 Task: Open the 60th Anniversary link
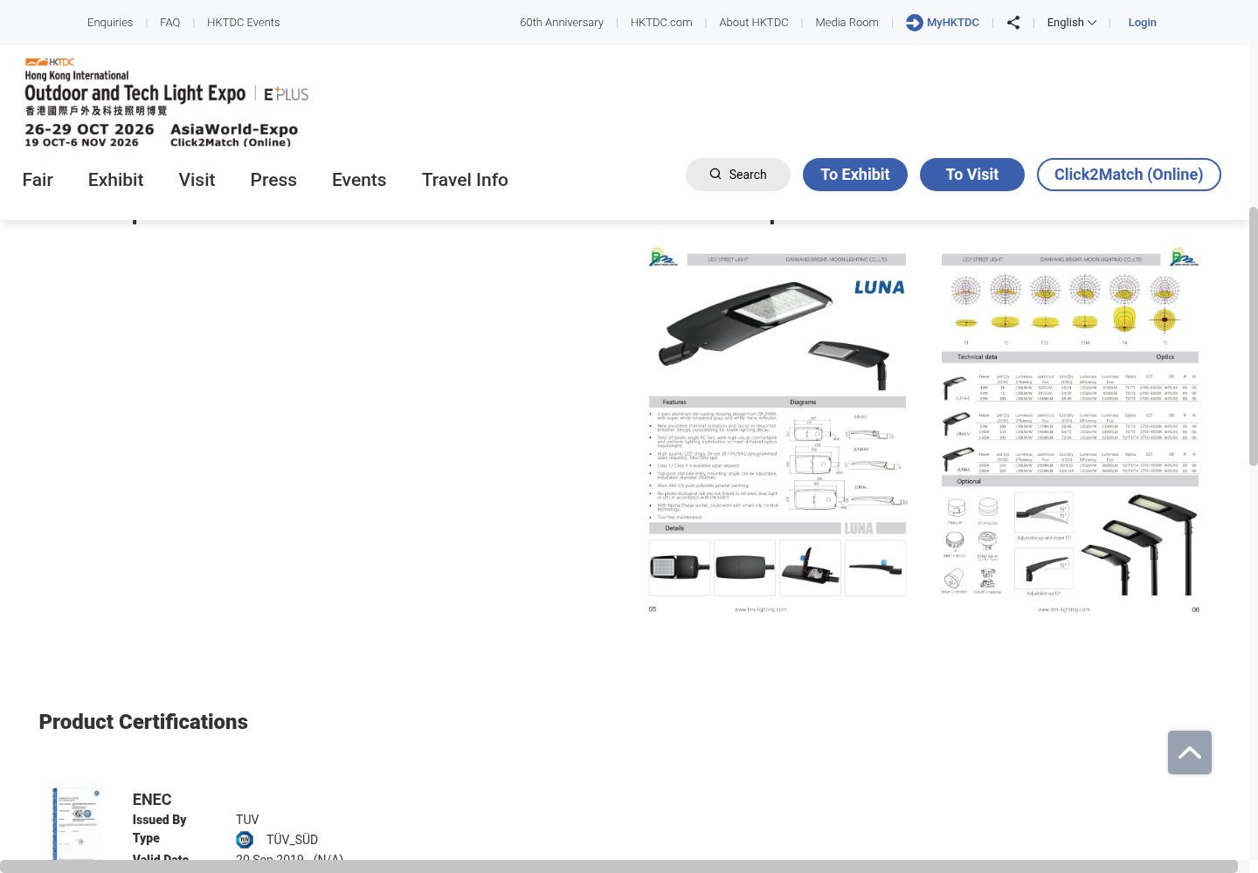562,23
